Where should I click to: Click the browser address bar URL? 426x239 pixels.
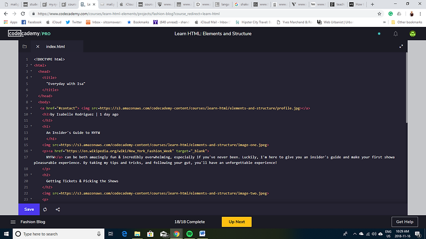click(x=129, y=14)
